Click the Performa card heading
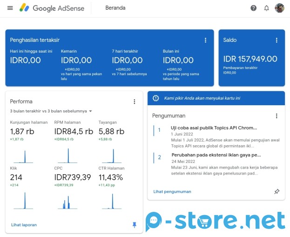Image resolution: width=290 pixels, height=237 pixels. click(x=21, y=102)
